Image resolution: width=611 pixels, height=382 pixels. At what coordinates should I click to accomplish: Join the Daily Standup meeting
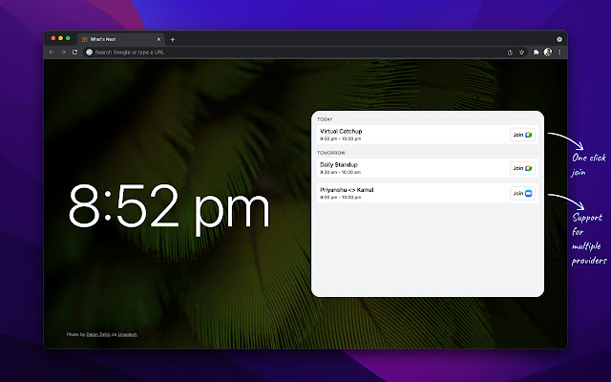(522, 168)
